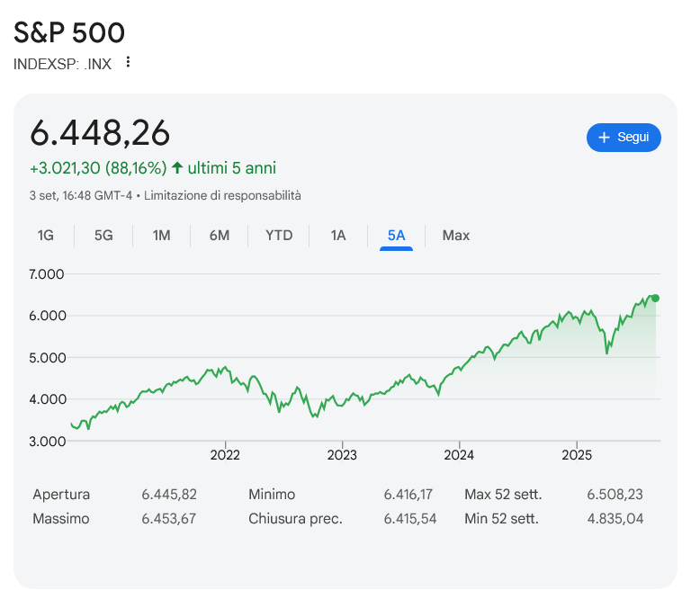This screenshot has width=691, height=590.
Task: Switch to the 1G time range
Action: [46, 236]
